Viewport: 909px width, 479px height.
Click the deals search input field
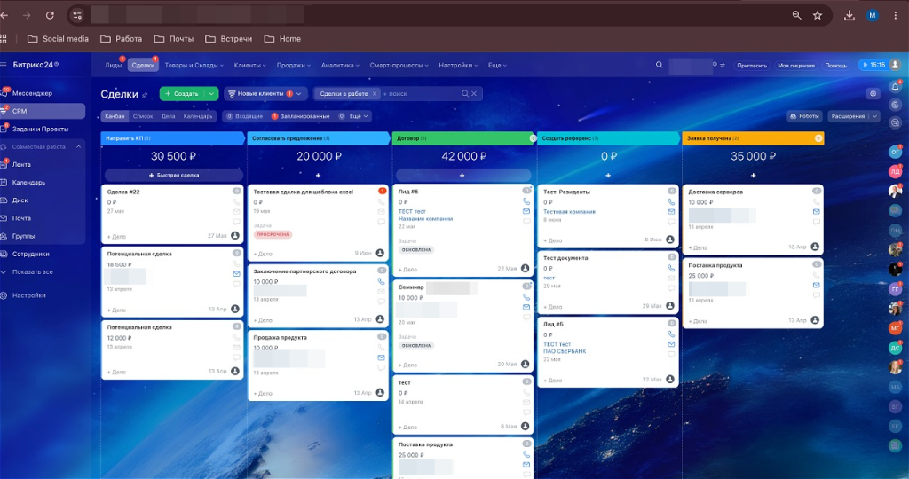click(420, 93)
